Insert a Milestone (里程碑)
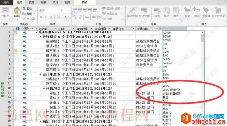 click(206, 10)
